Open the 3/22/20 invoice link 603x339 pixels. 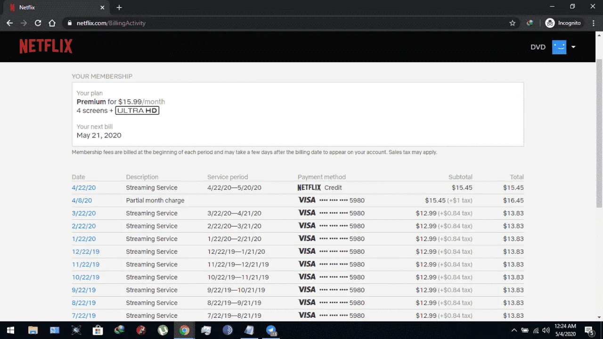[84, 213]
